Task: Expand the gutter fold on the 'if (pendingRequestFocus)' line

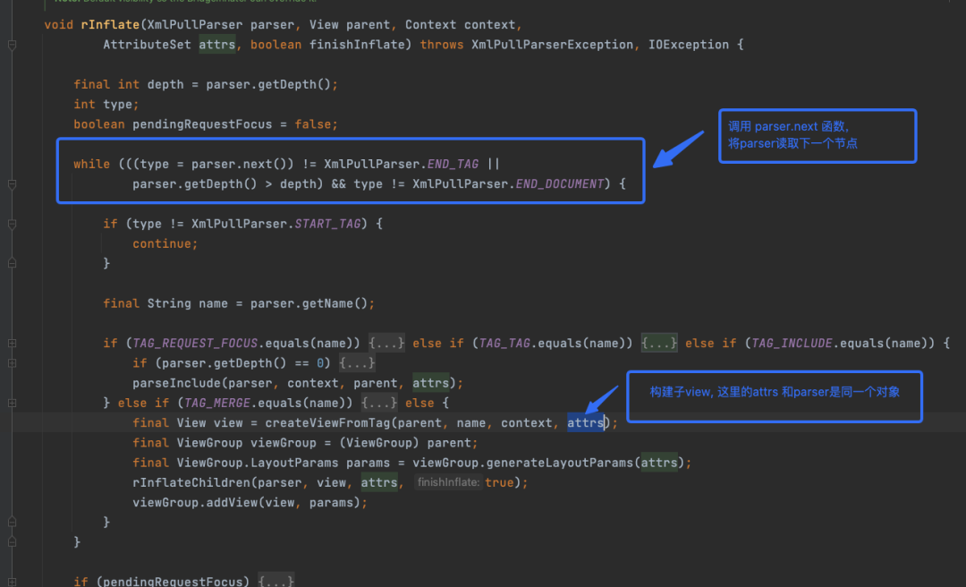Action: [12, 582]
